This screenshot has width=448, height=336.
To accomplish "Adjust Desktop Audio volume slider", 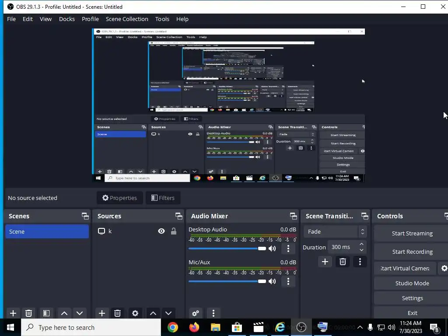I will 227,248.
